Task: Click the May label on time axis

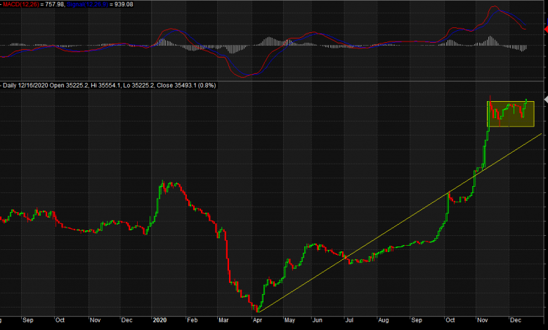Action: 288,320
